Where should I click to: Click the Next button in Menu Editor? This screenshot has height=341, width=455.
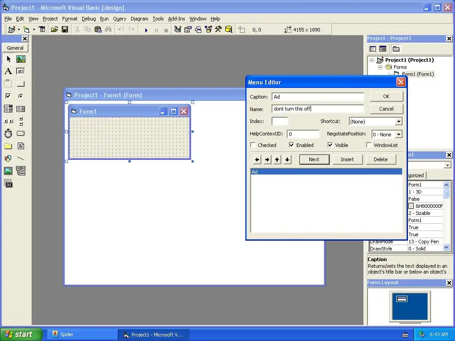pyautogui.click(x=314, y=159)
